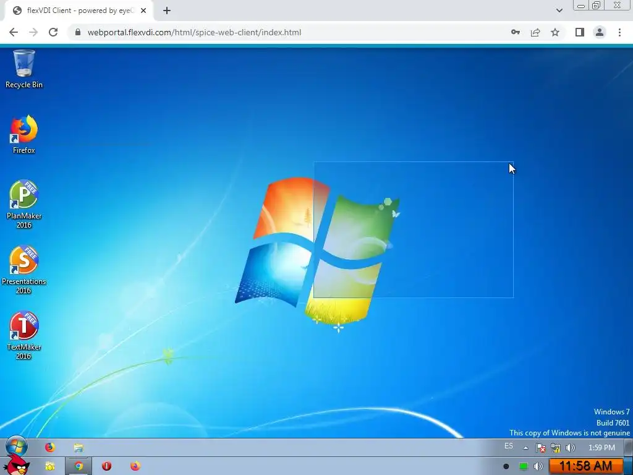View site info via the lock icon
The height and width of the screenshot is (475, 633).
coord(78,32)
